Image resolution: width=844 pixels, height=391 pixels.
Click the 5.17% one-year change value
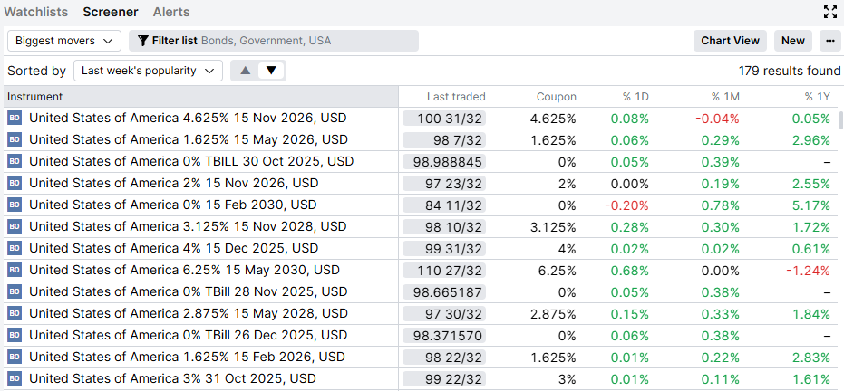[x=811, y=205]
